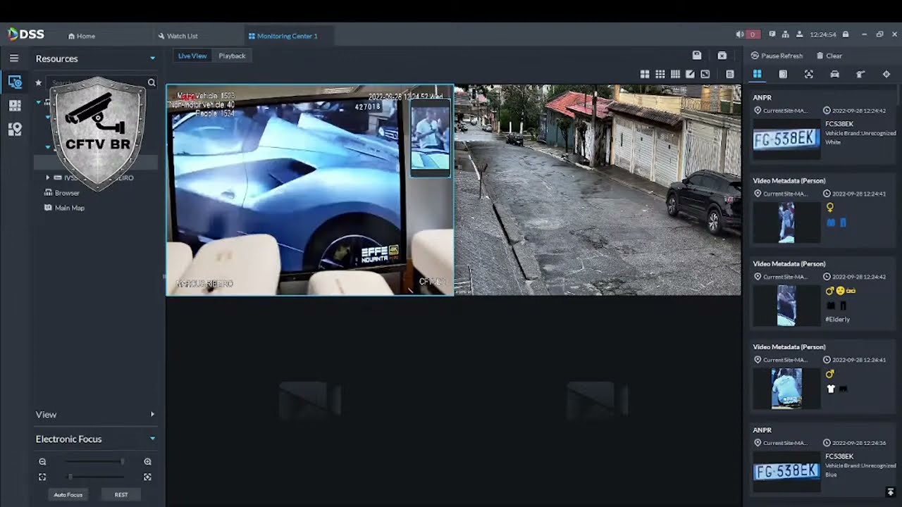Switch to the sixteen-window split layout
Screen dimensions: 902x507
675,74
